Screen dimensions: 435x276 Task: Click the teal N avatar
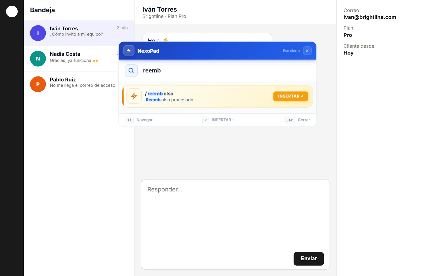[x=38, y=59]
